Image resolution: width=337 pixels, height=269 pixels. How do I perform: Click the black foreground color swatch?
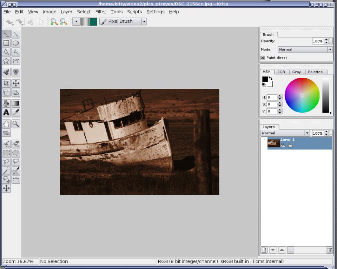265,80
